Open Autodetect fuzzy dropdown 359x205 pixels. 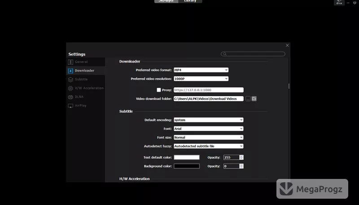[209, 146]
